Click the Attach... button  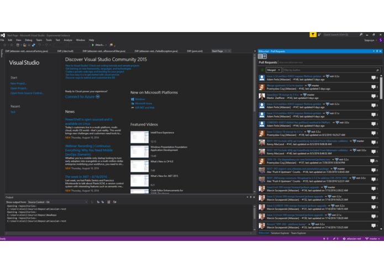point(99,45)
